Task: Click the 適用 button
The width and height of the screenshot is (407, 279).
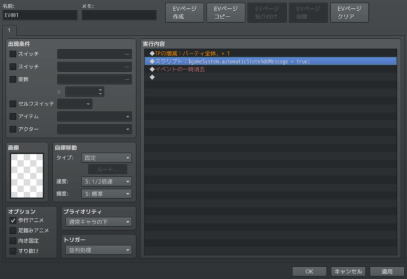Action: [387, 271]
